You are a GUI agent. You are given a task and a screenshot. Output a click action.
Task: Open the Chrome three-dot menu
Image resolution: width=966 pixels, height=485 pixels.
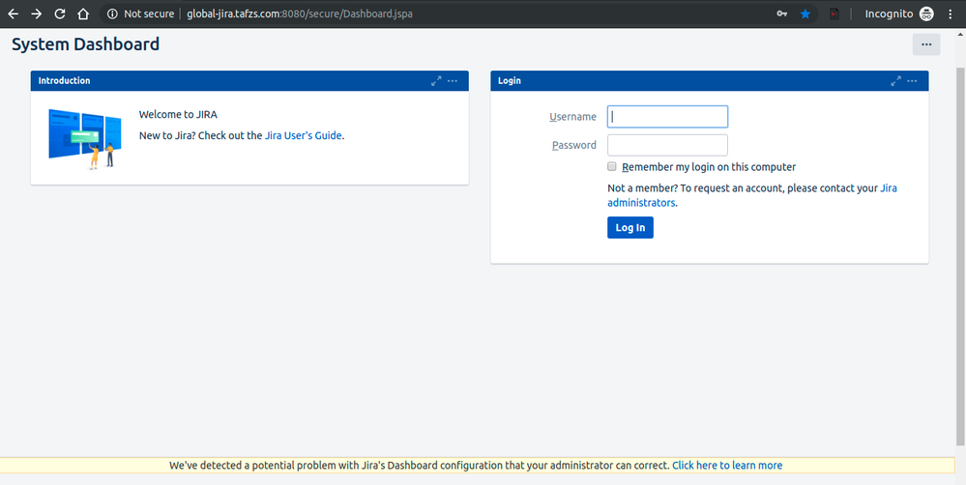pos(950,14)
